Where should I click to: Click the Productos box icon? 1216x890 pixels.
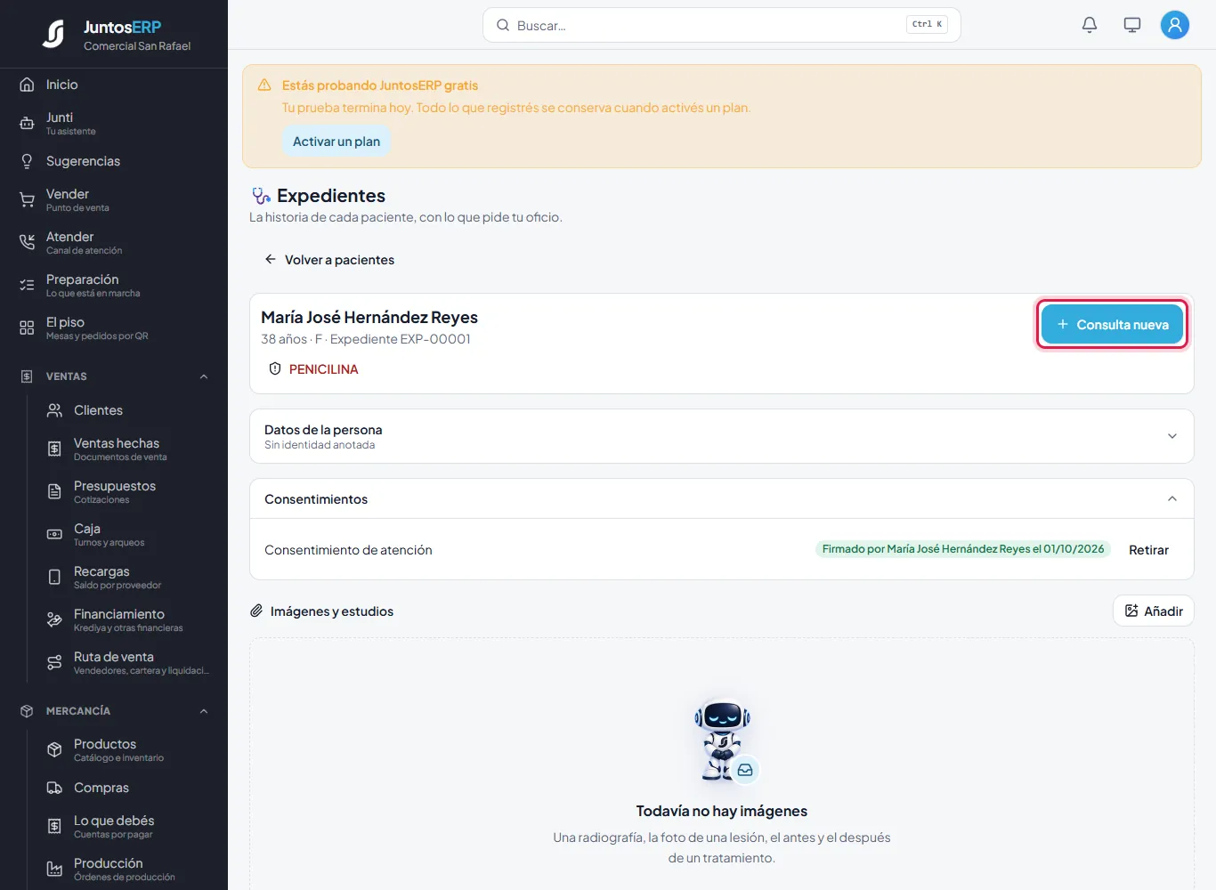pos(54,750)
